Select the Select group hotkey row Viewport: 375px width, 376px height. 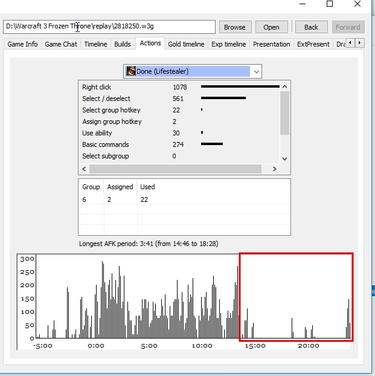179,110
